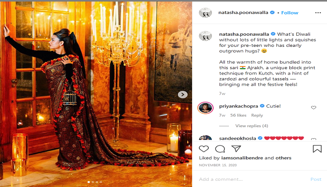Open priyankachopra's profile picture
Screen dimensions: 327x187
pos(206,108)
